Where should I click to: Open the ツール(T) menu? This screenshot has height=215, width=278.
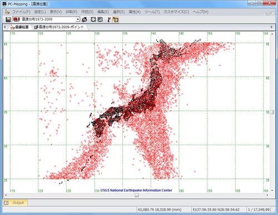click(152, 12)
